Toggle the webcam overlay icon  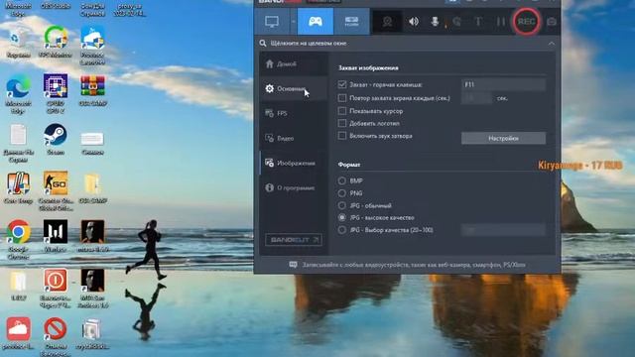(x=387, y=22)
